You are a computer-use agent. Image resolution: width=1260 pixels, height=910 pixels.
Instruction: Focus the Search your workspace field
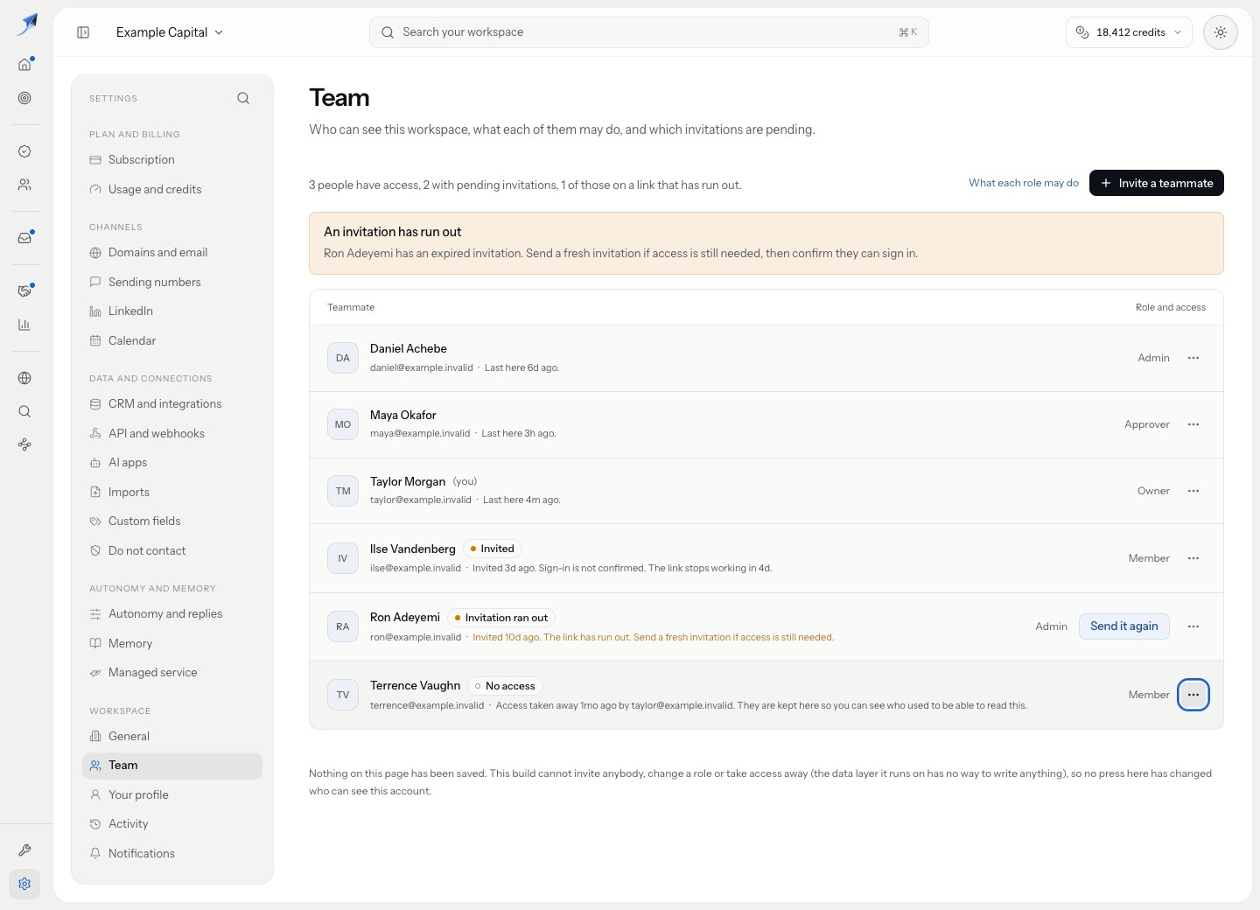coord(648,32)
